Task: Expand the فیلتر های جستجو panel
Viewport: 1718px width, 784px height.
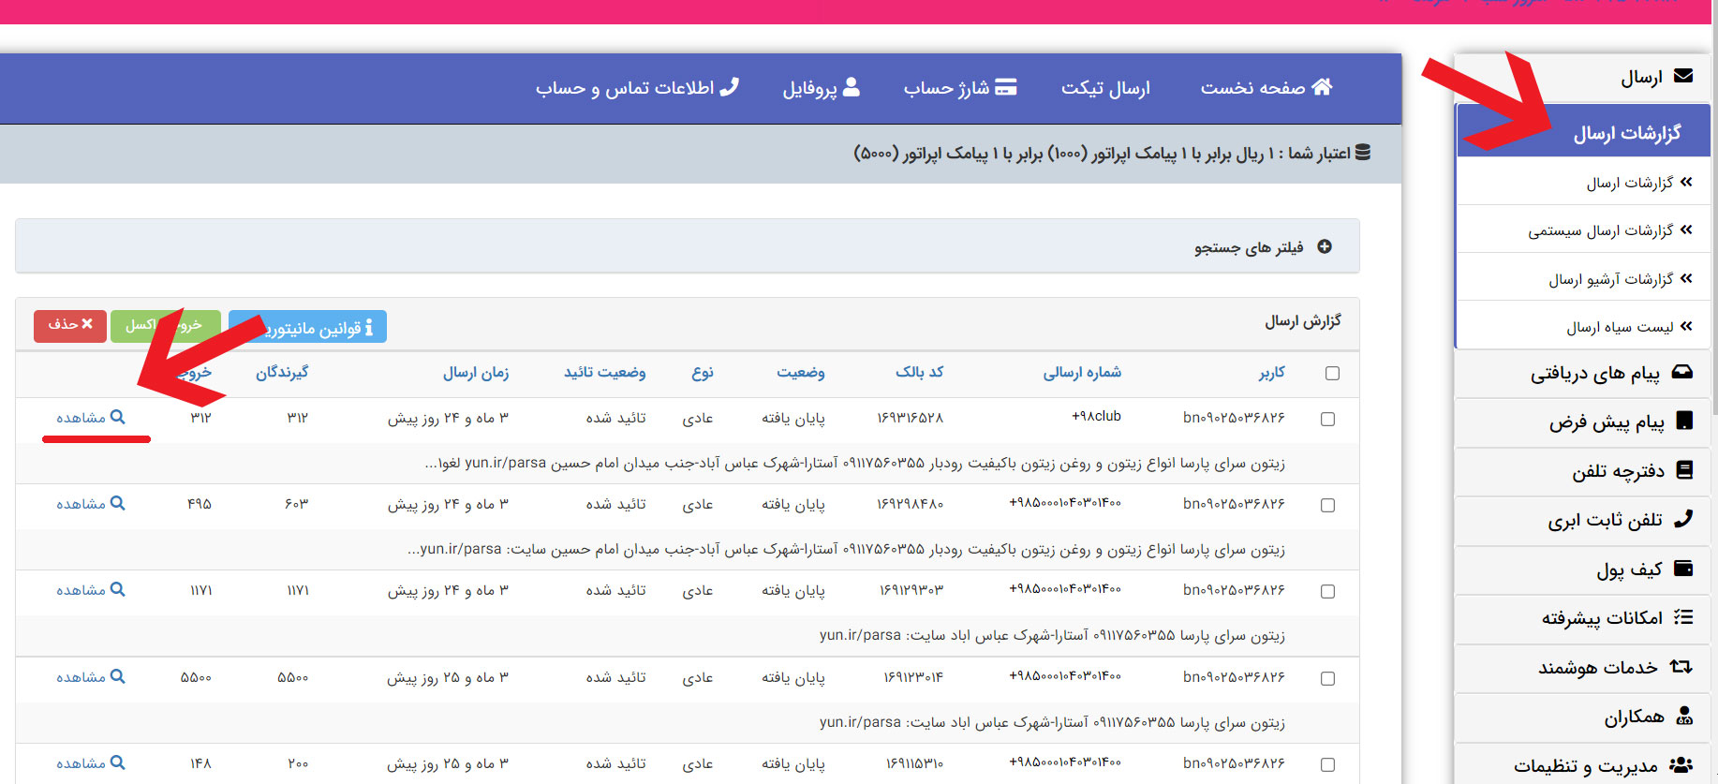Action: click(688, 246)
